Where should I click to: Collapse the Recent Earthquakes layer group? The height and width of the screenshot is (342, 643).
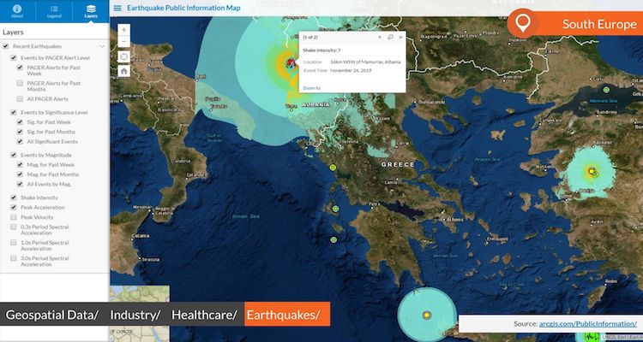[x=102, y=46]
